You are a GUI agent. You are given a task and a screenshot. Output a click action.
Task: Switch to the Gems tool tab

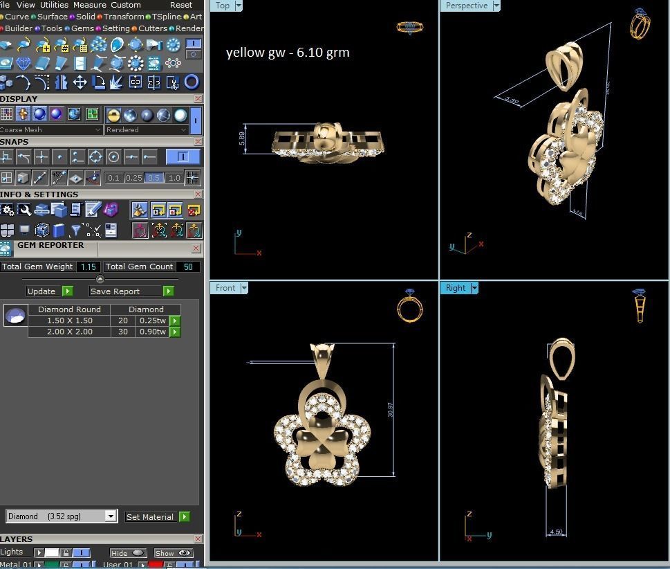point(80,28)
